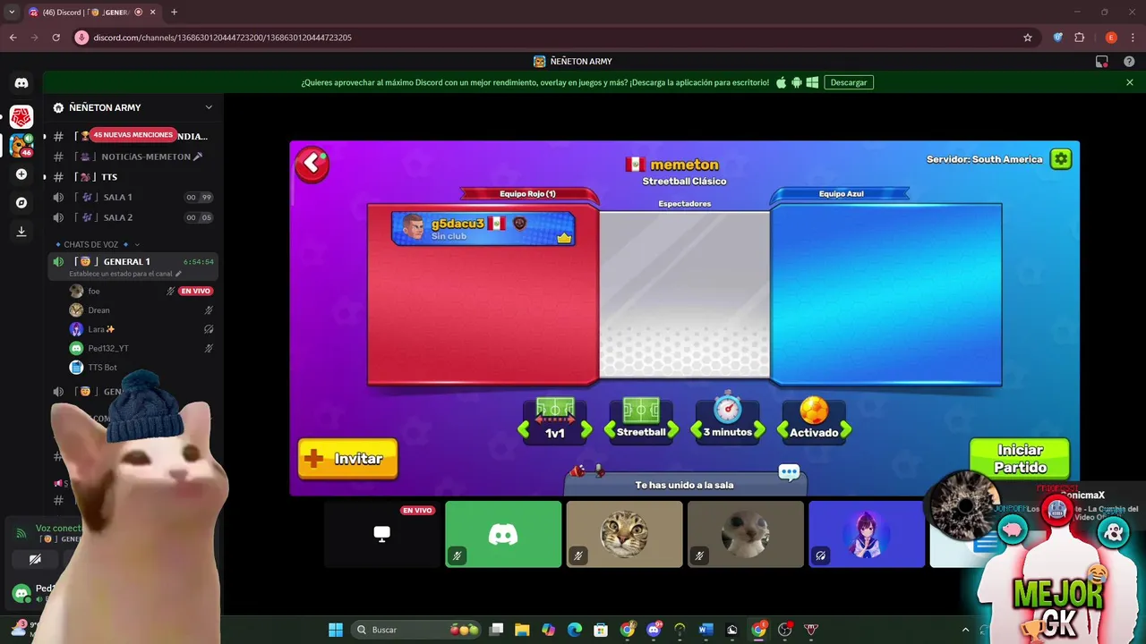Open Microsoft Store from the taskbar
The image size is (1146, 644).
(x=601, y=630)
